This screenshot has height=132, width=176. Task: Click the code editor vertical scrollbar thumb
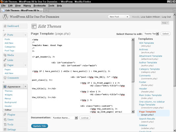pyautogui.click(x=133, y=62)
